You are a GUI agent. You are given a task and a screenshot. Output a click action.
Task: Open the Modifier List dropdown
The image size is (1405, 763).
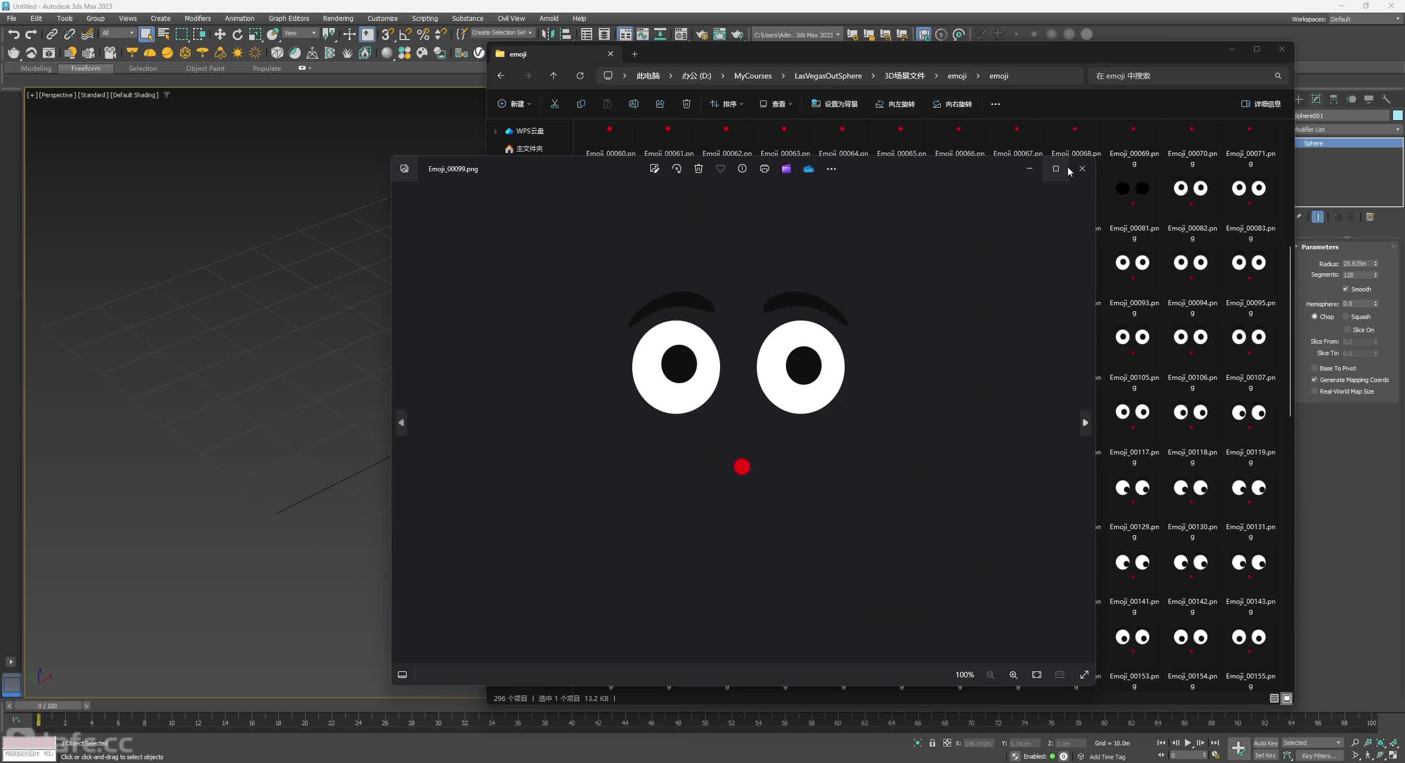pyautogui.click(x=1347, y=130)
